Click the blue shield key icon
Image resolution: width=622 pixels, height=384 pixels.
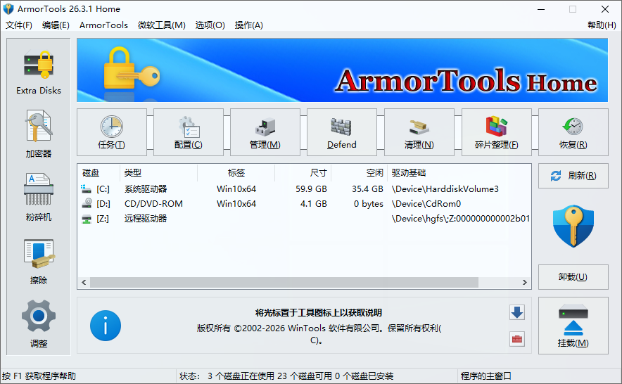[x=573, y=226]
